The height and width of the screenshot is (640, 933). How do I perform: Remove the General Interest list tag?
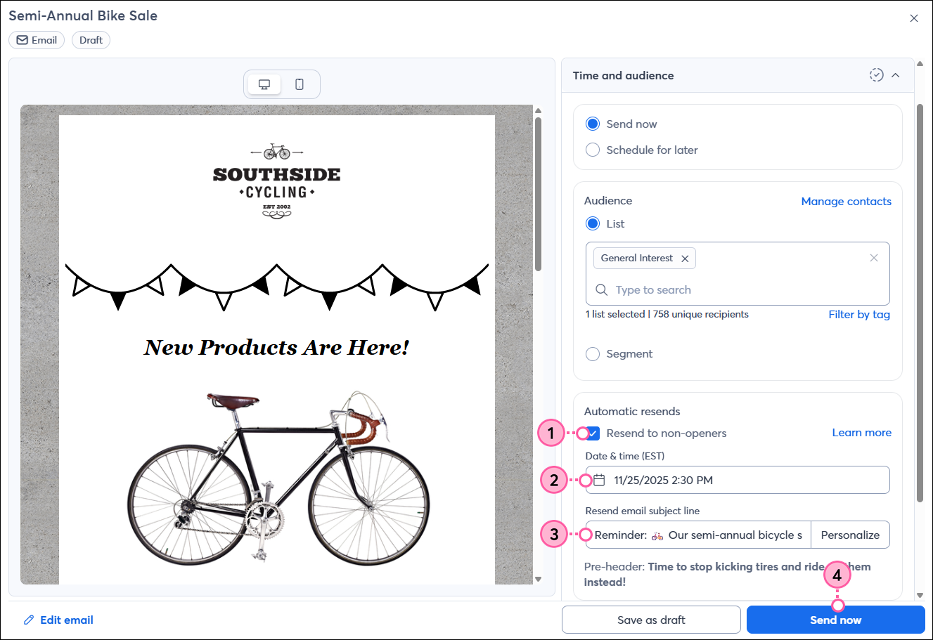(685, 259)
